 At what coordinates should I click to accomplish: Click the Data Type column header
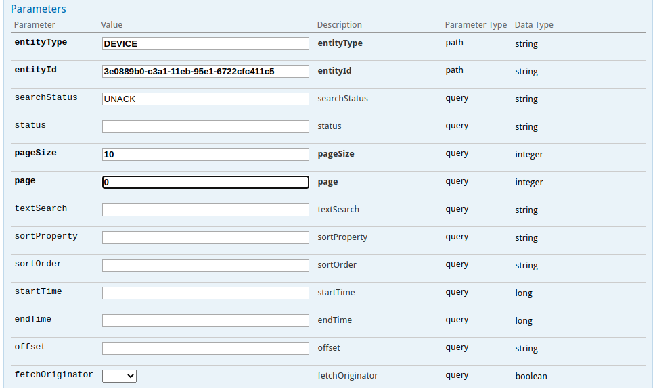click(x=534, y=24)
